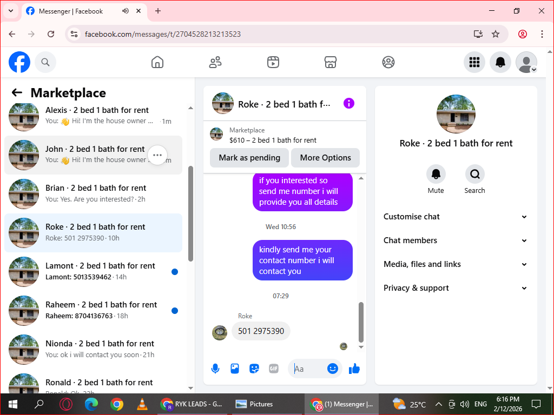Reload the browser page
This screenshot has height=415, width=554.
click(51, 34)
